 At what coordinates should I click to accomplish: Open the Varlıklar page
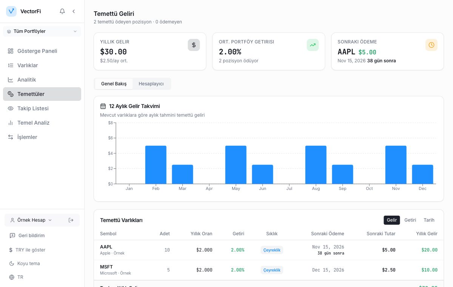point(42,65)
